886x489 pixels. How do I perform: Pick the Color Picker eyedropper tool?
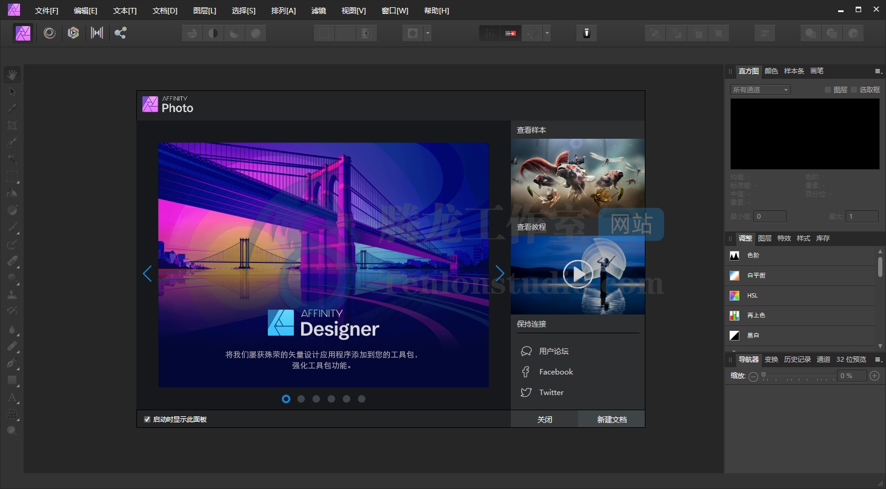pyautogui.click(x=12, y=108)
